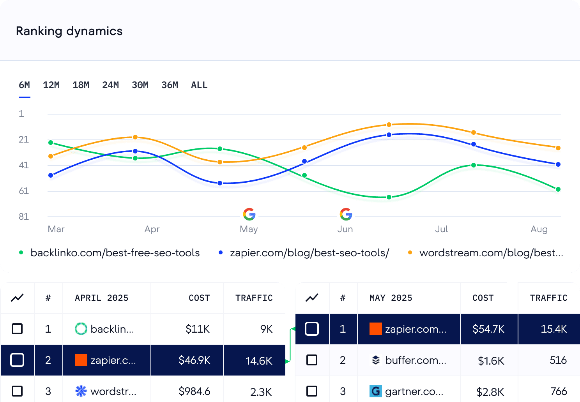Click the blue line's final data point in Aug
The height and width of the screenshot is (402, 580).
(558, 164)
